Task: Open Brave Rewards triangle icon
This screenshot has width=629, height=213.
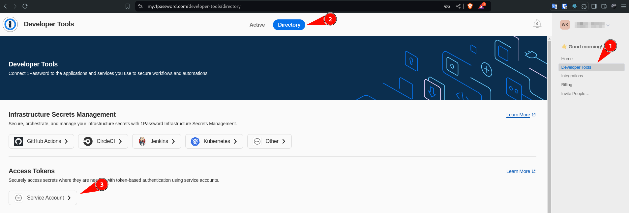Action: (482, 6)
